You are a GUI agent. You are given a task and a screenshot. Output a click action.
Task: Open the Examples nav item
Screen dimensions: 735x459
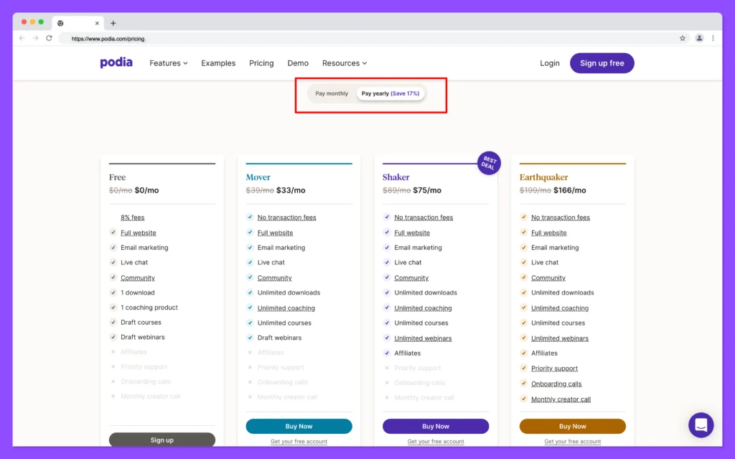coord(218,63)
